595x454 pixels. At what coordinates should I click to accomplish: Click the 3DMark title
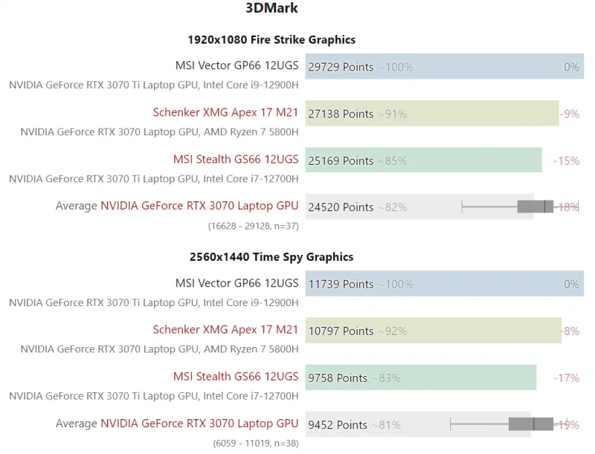click(x=271, y=9)
